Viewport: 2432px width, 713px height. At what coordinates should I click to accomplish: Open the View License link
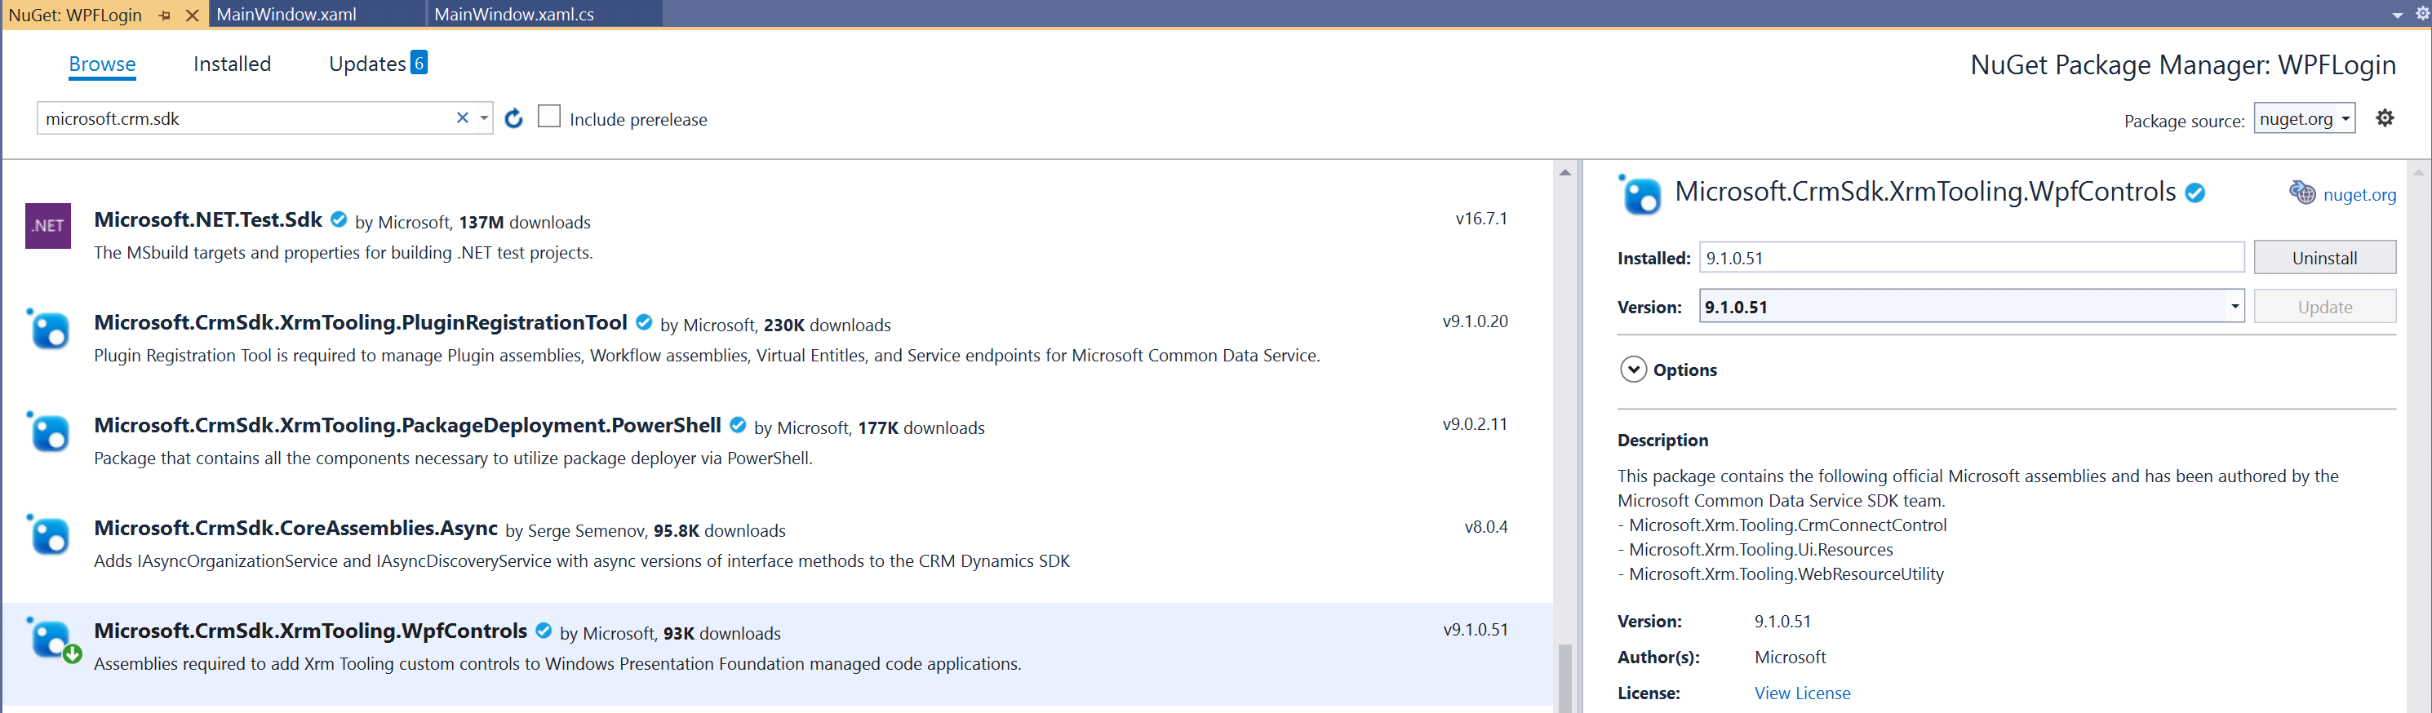tap(1801, 693)
